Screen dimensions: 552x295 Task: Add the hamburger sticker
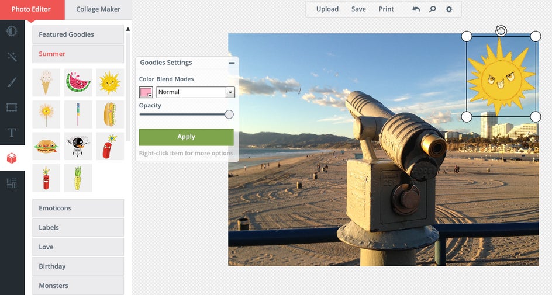[46, 146]
